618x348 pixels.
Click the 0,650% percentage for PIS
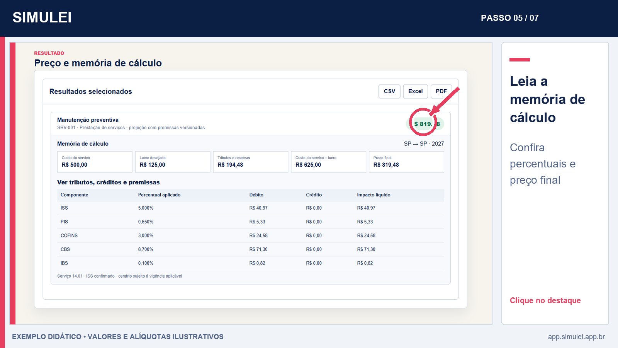(x=146, y=222)
